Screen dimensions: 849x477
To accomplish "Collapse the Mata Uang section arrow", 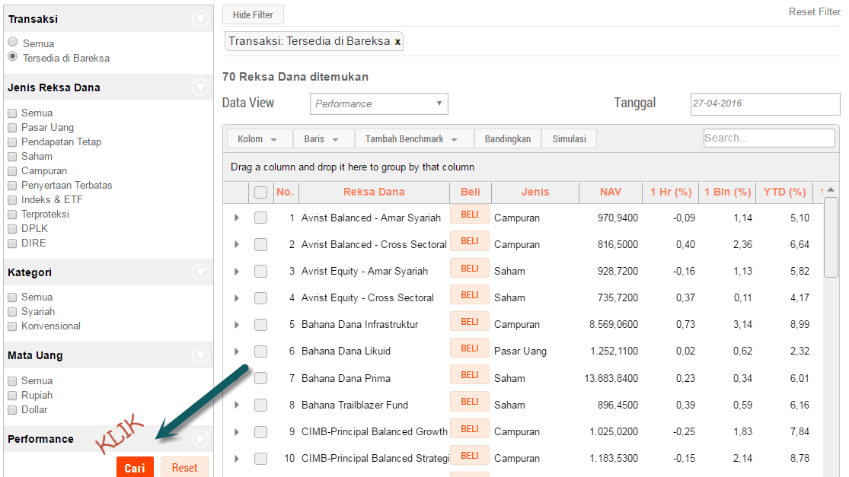I will click(x=200, y=355).
